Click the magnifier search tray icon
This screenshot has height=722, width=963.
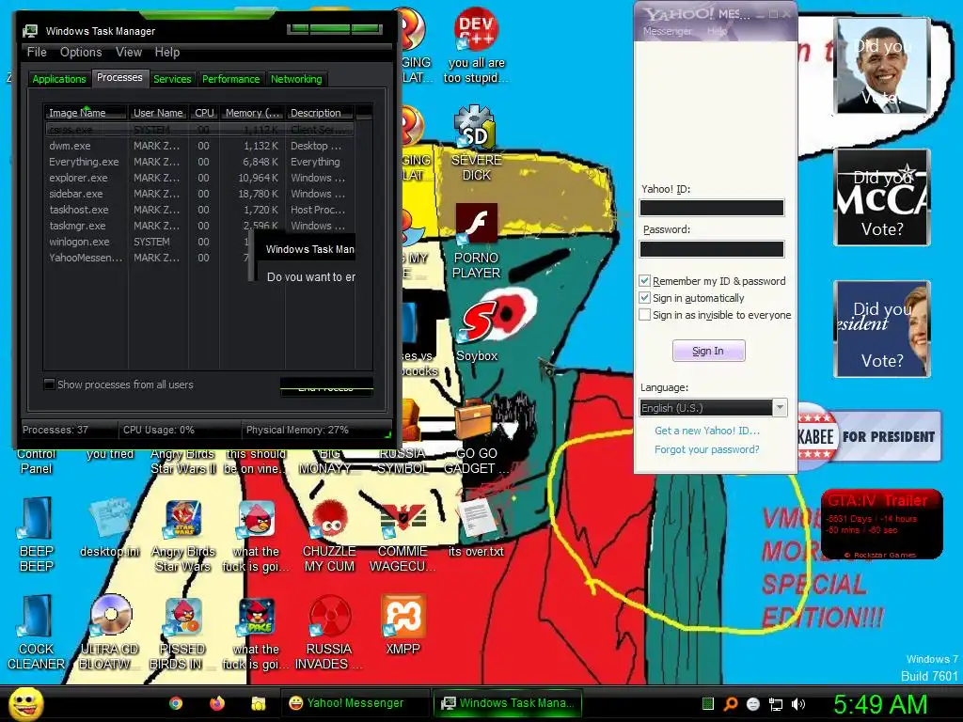730,704
